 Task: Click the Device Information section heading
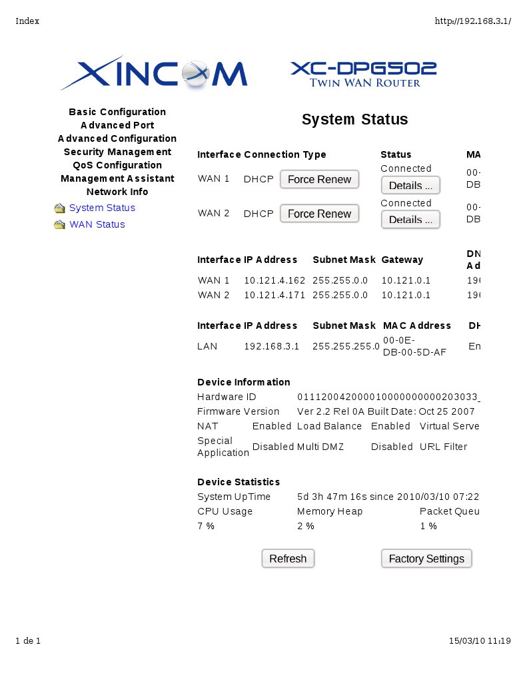[244, 382]
